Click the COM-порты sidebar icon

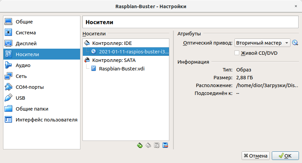(x=8, y=87)
